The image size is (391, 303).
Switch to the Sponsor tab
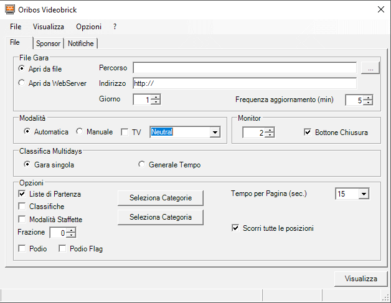coord(48,44)
